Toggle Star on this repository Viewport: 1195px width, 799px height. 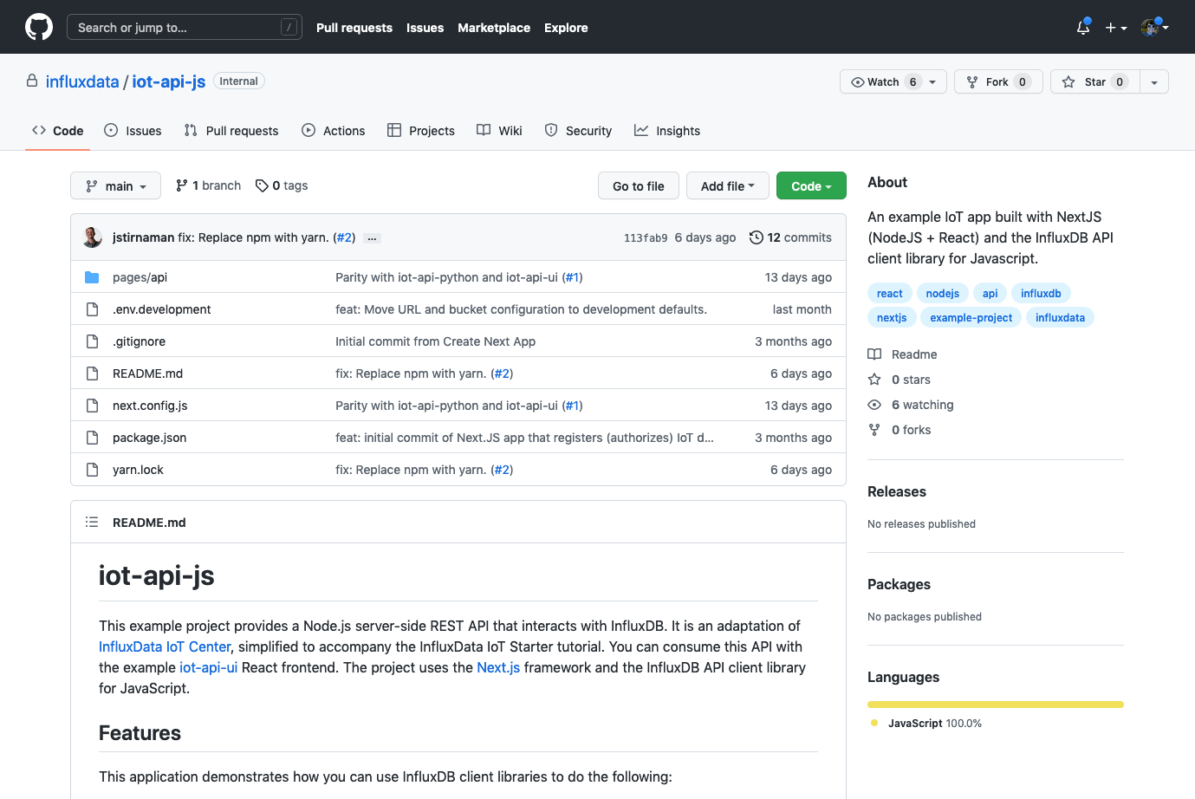[1094, 81]
